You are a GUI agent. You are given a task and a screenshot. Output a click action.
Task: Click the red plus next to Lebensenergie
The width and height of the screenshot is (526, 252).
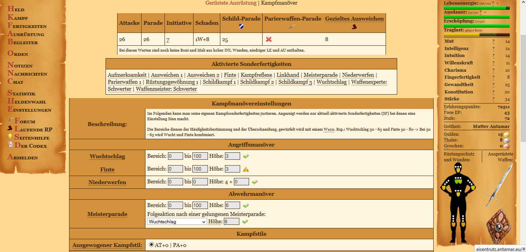coord(498,3)
